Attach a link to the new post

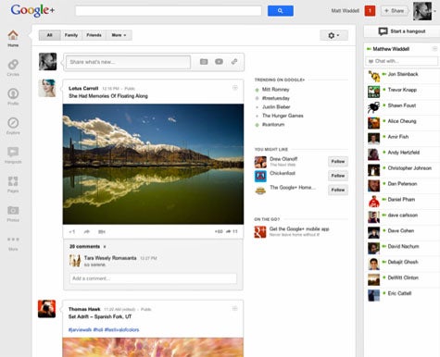234,62
